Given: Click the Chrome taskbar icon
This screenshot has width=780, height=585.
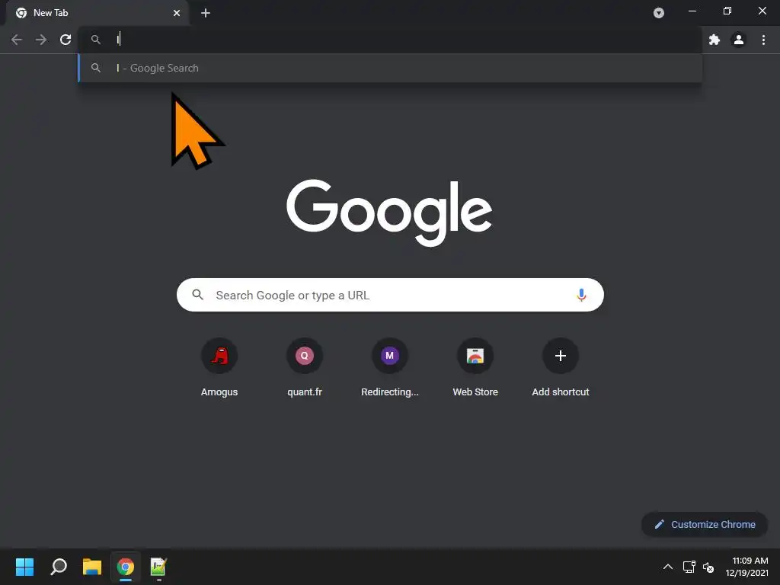Looking at the screenshot, I should tap(126, 567).
